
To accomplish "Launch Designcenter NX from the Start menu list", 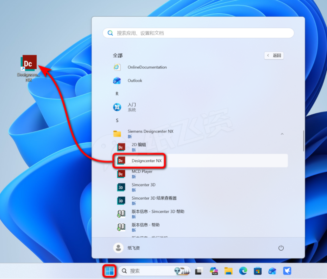I will coord(147,161).
